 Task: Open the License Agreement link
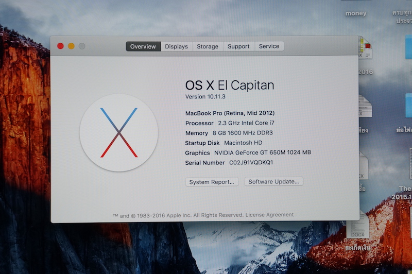269,215
